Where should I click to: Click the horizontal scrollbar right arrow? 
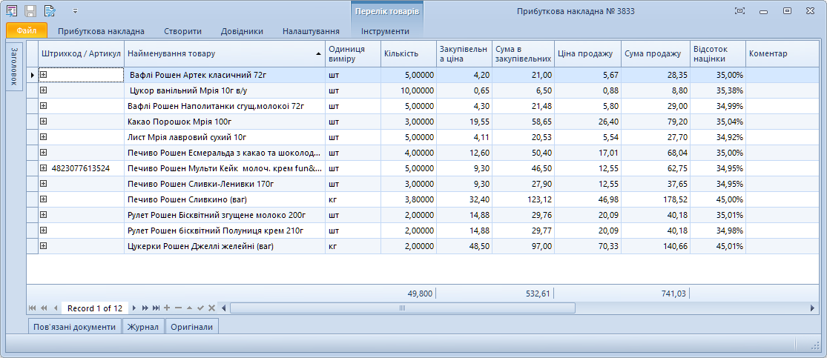point(813,308)
